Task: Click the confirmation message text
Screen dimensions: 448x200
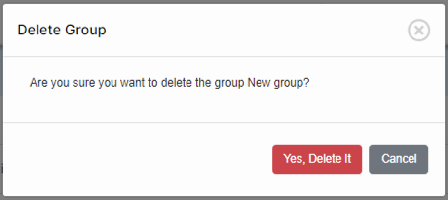Action: click(x=169, y=82)
